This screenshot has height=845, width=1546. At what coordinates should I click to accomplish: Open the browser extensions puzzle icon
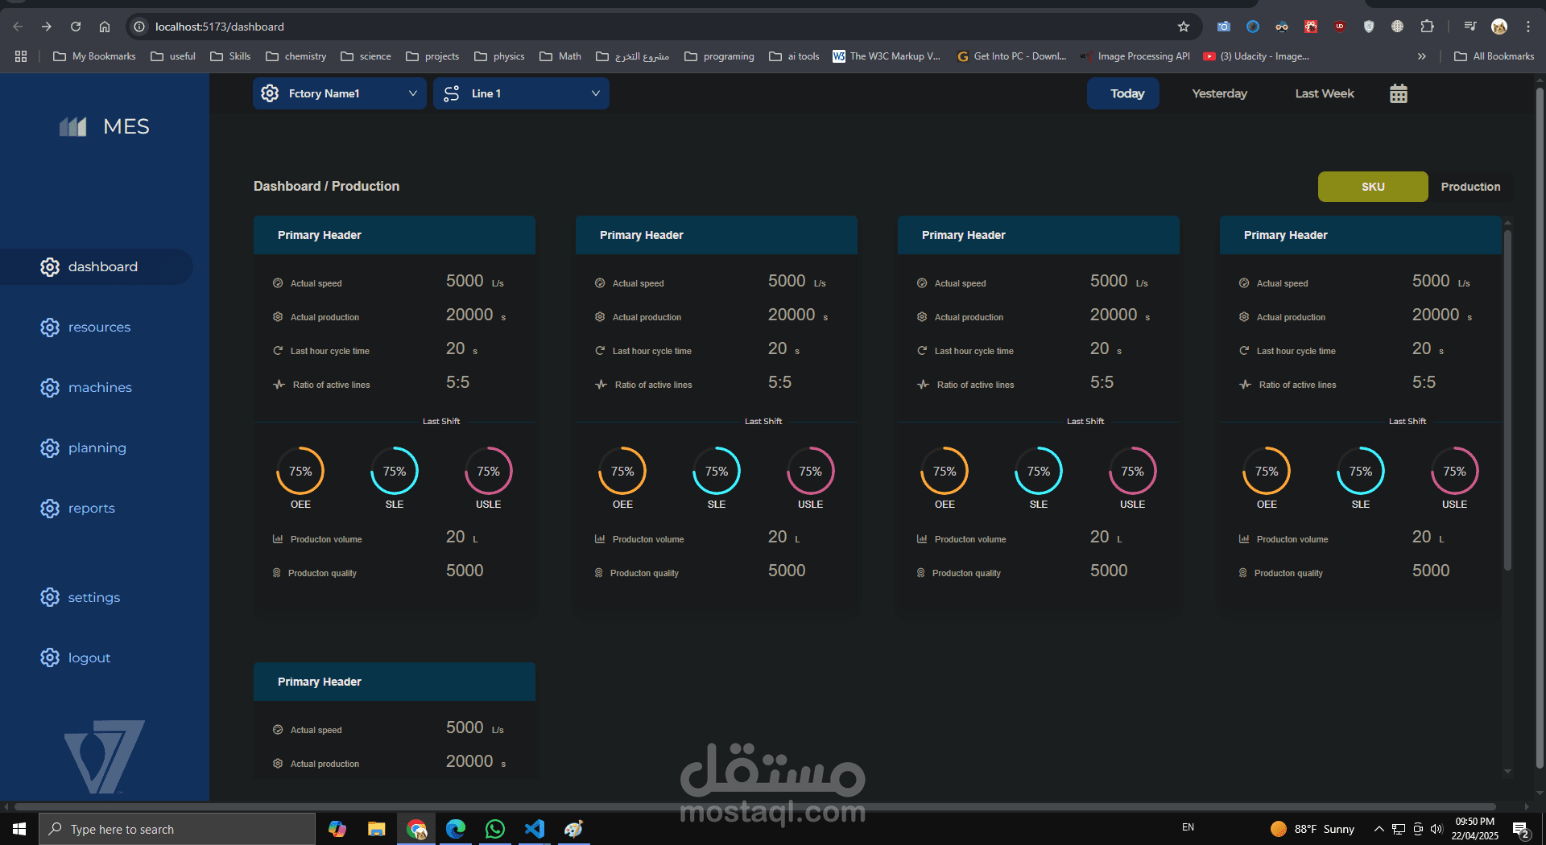1427,27
